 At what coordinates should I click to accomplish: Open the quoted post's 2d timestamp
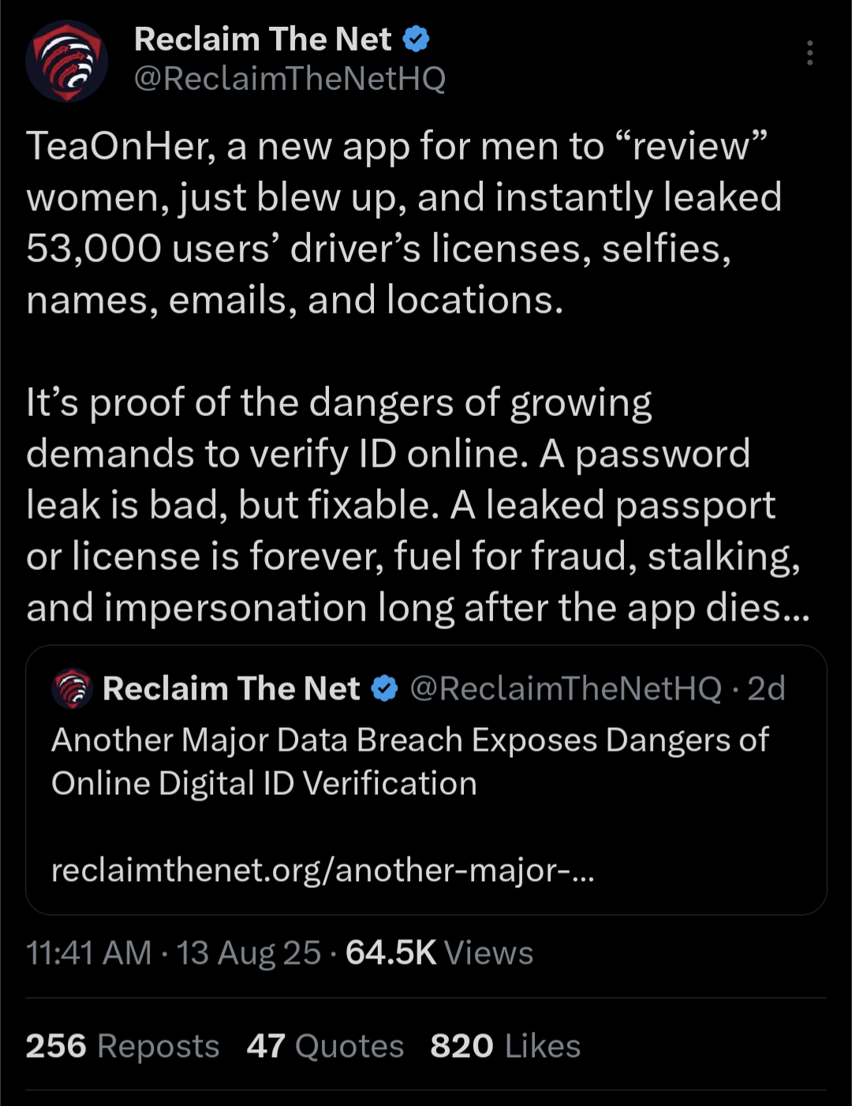766,688
